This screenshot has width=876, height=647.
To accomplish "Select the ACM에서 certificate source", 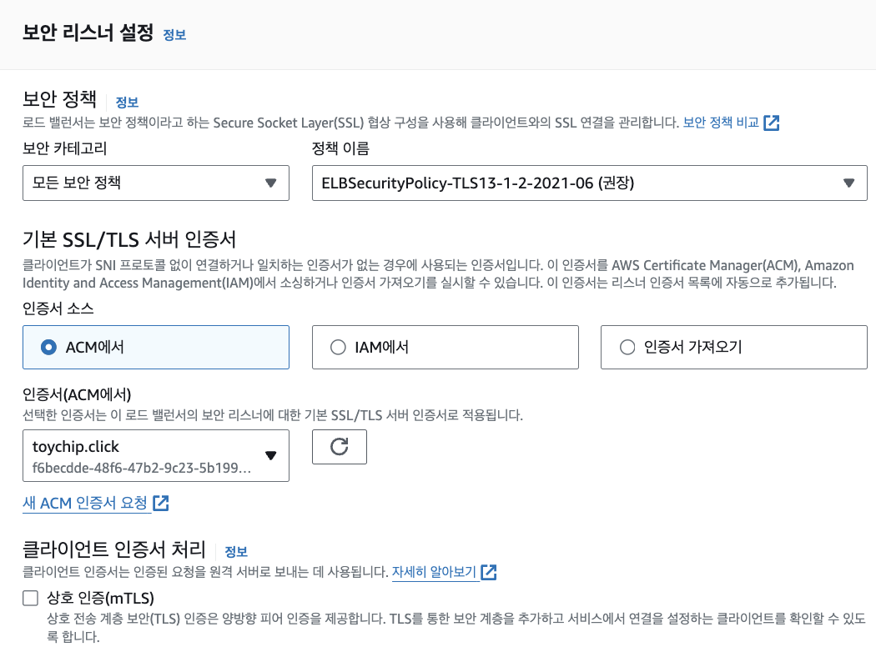I will pos(156,347).
